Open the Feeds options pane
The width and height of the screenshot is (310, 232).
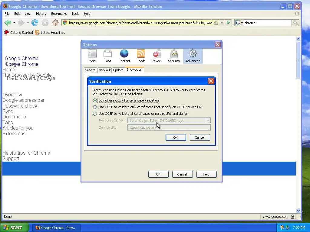[141, 56]
